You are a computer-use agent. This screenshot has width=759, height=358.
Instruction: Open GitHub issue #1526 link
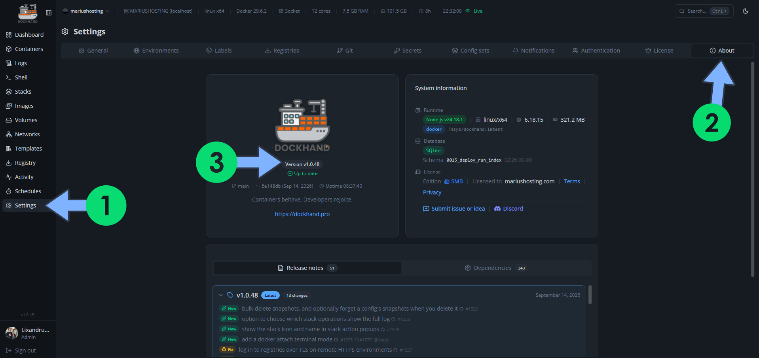tap(390, 330)
